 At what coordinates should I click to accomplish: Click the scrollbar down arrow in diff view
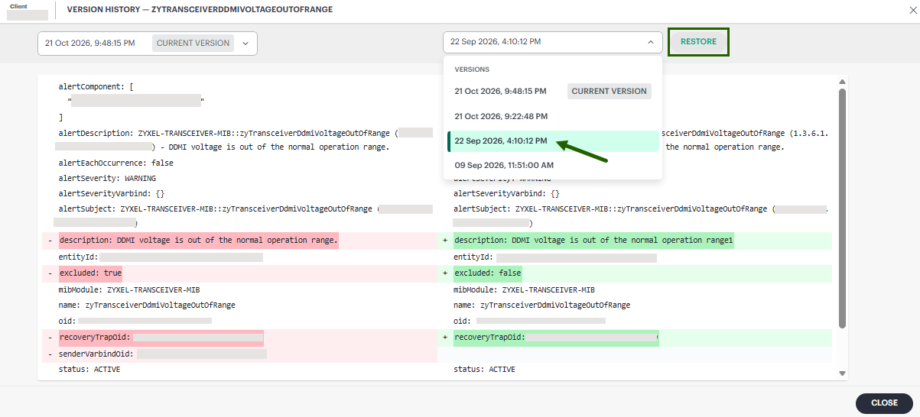pos(843,373)
